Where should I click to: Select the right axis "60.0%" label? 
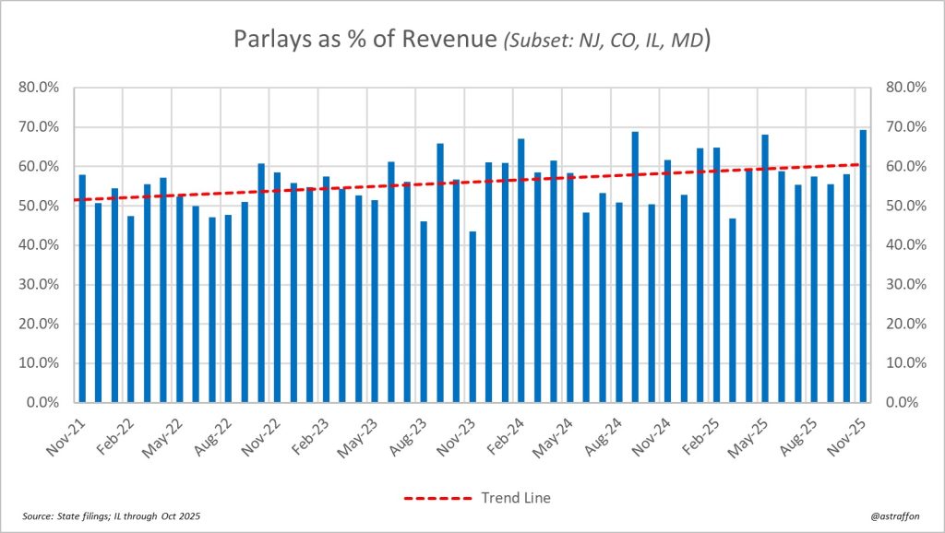(x=905, y=167)
